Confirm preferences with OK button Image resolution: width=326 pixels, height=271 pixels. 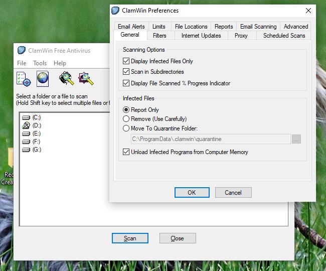coord(192,192)
